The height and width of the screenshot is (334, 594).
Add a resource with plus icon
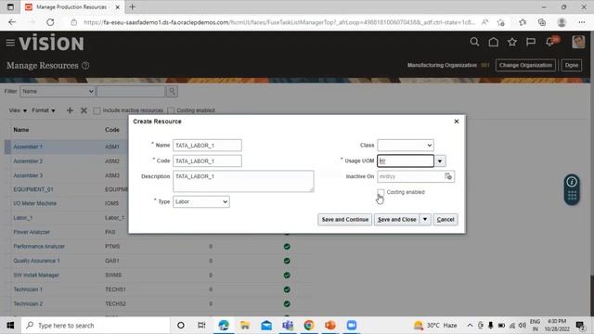[70, 110]
